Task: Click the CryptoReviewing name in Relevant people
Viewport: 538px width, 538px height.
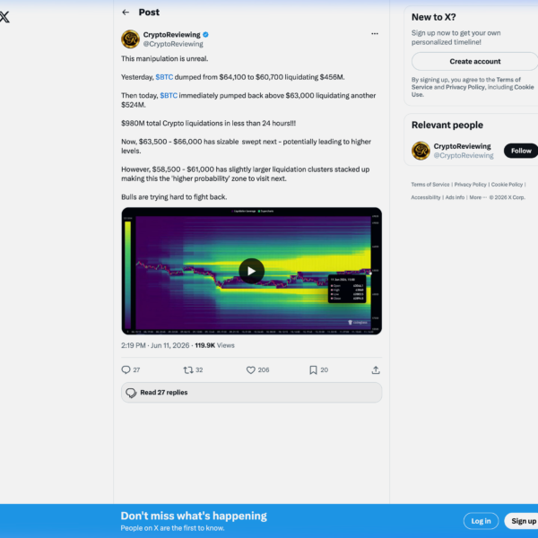Action: point(462,146)
